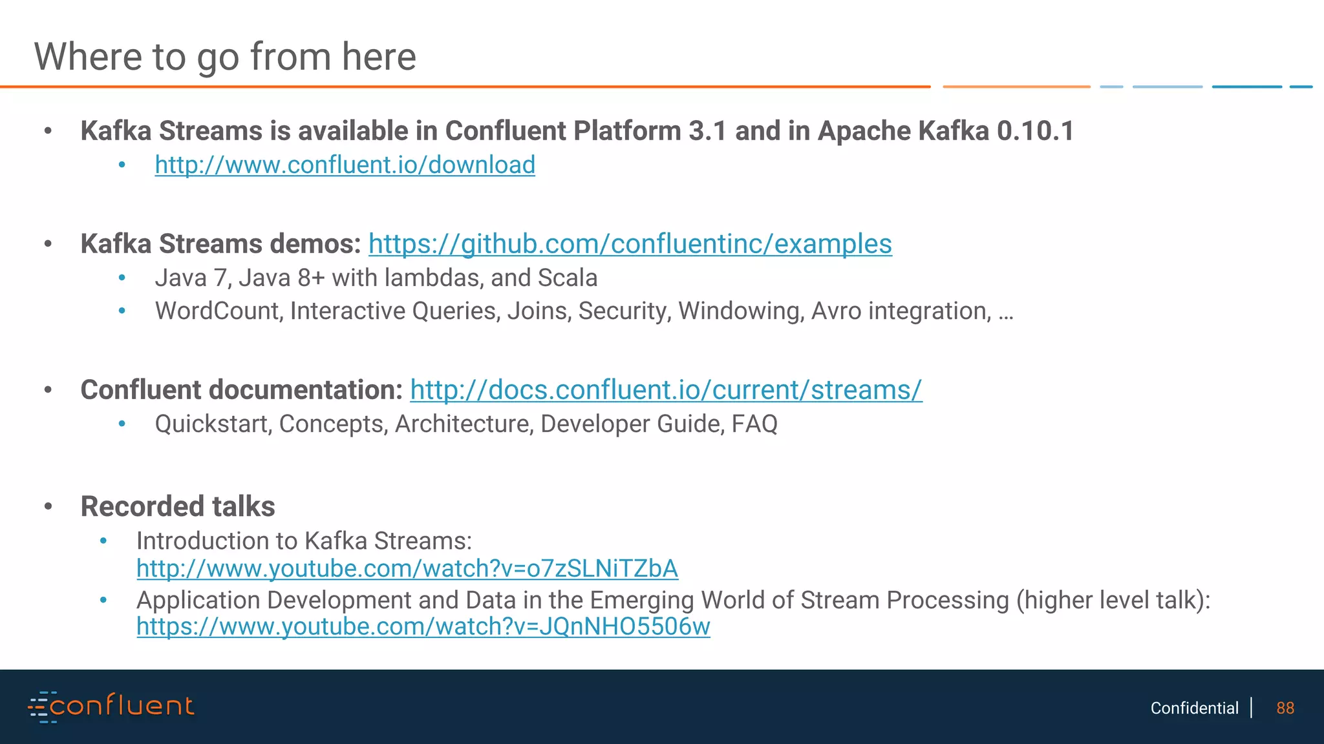Viewport: 1324px width, 744px height.
Task: Click the 'Java 7, Java 8+ with lambdas' bullet
Action: pos(376,278)
